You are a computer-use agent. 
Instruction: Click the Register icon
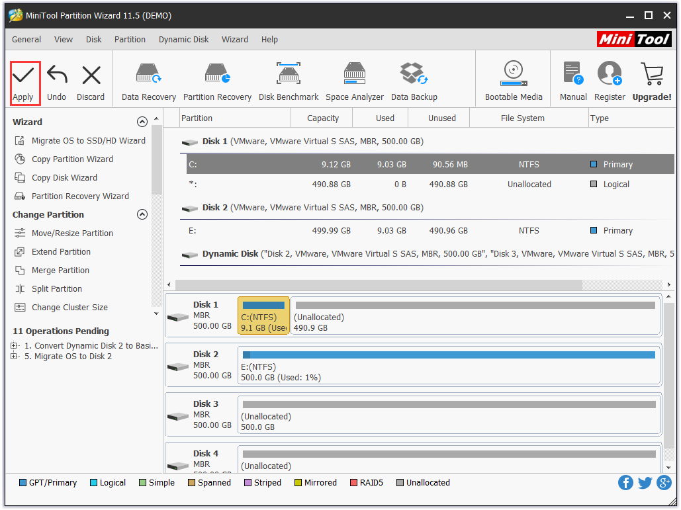click(610, 73)
